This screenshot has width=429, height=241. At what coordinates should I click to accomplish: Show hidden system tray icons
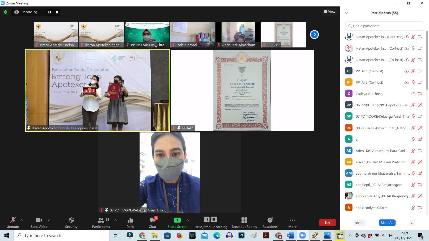pyautogui.click(x=350, y=236)
